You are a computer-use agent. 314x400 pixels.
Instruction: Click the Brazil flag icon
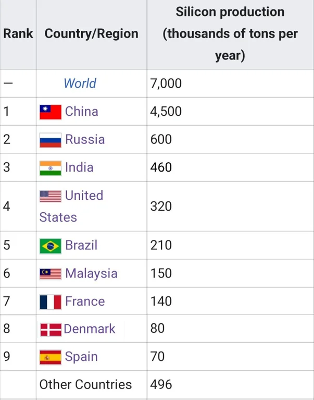(51, 246)
